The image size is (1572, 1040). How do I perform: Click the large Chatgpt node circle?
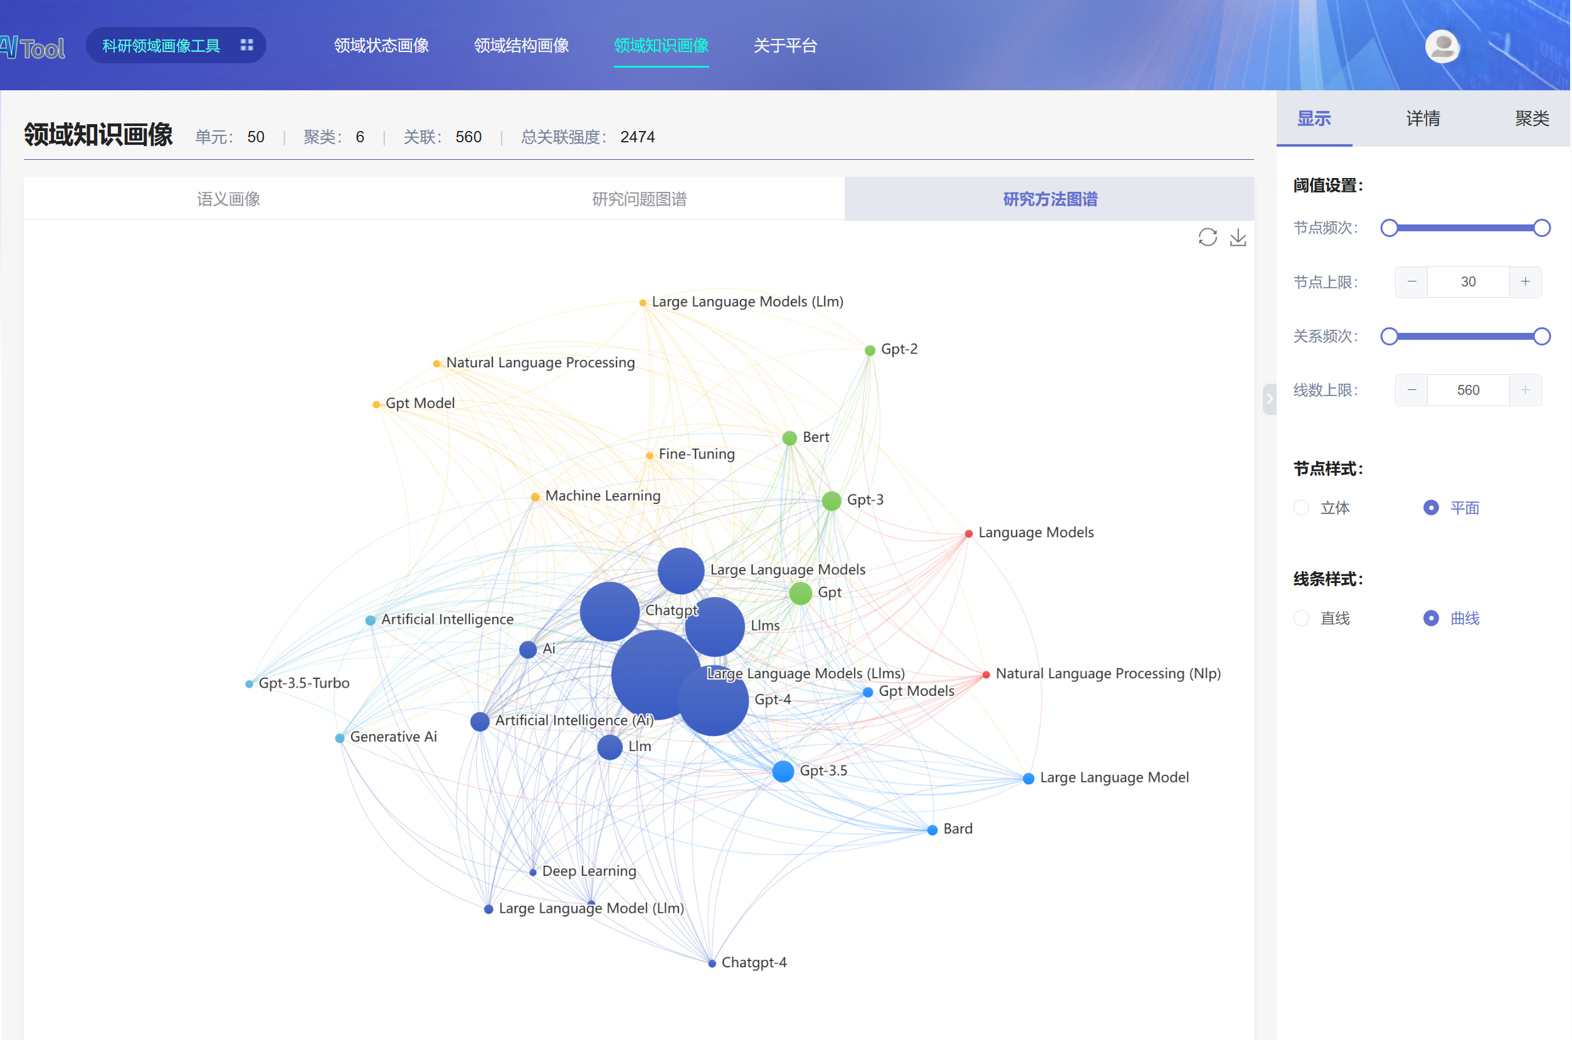[609, 611]
